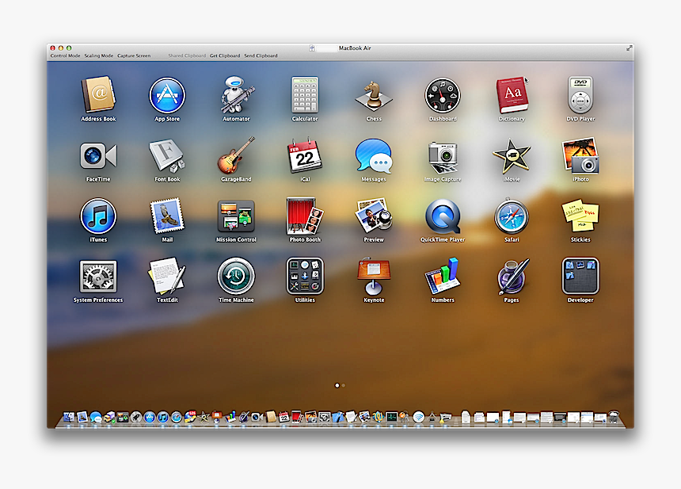Click the Control Mode menu item
Image resolution: width=681 pixels, height=489 pixels.
tap(65, 55)
